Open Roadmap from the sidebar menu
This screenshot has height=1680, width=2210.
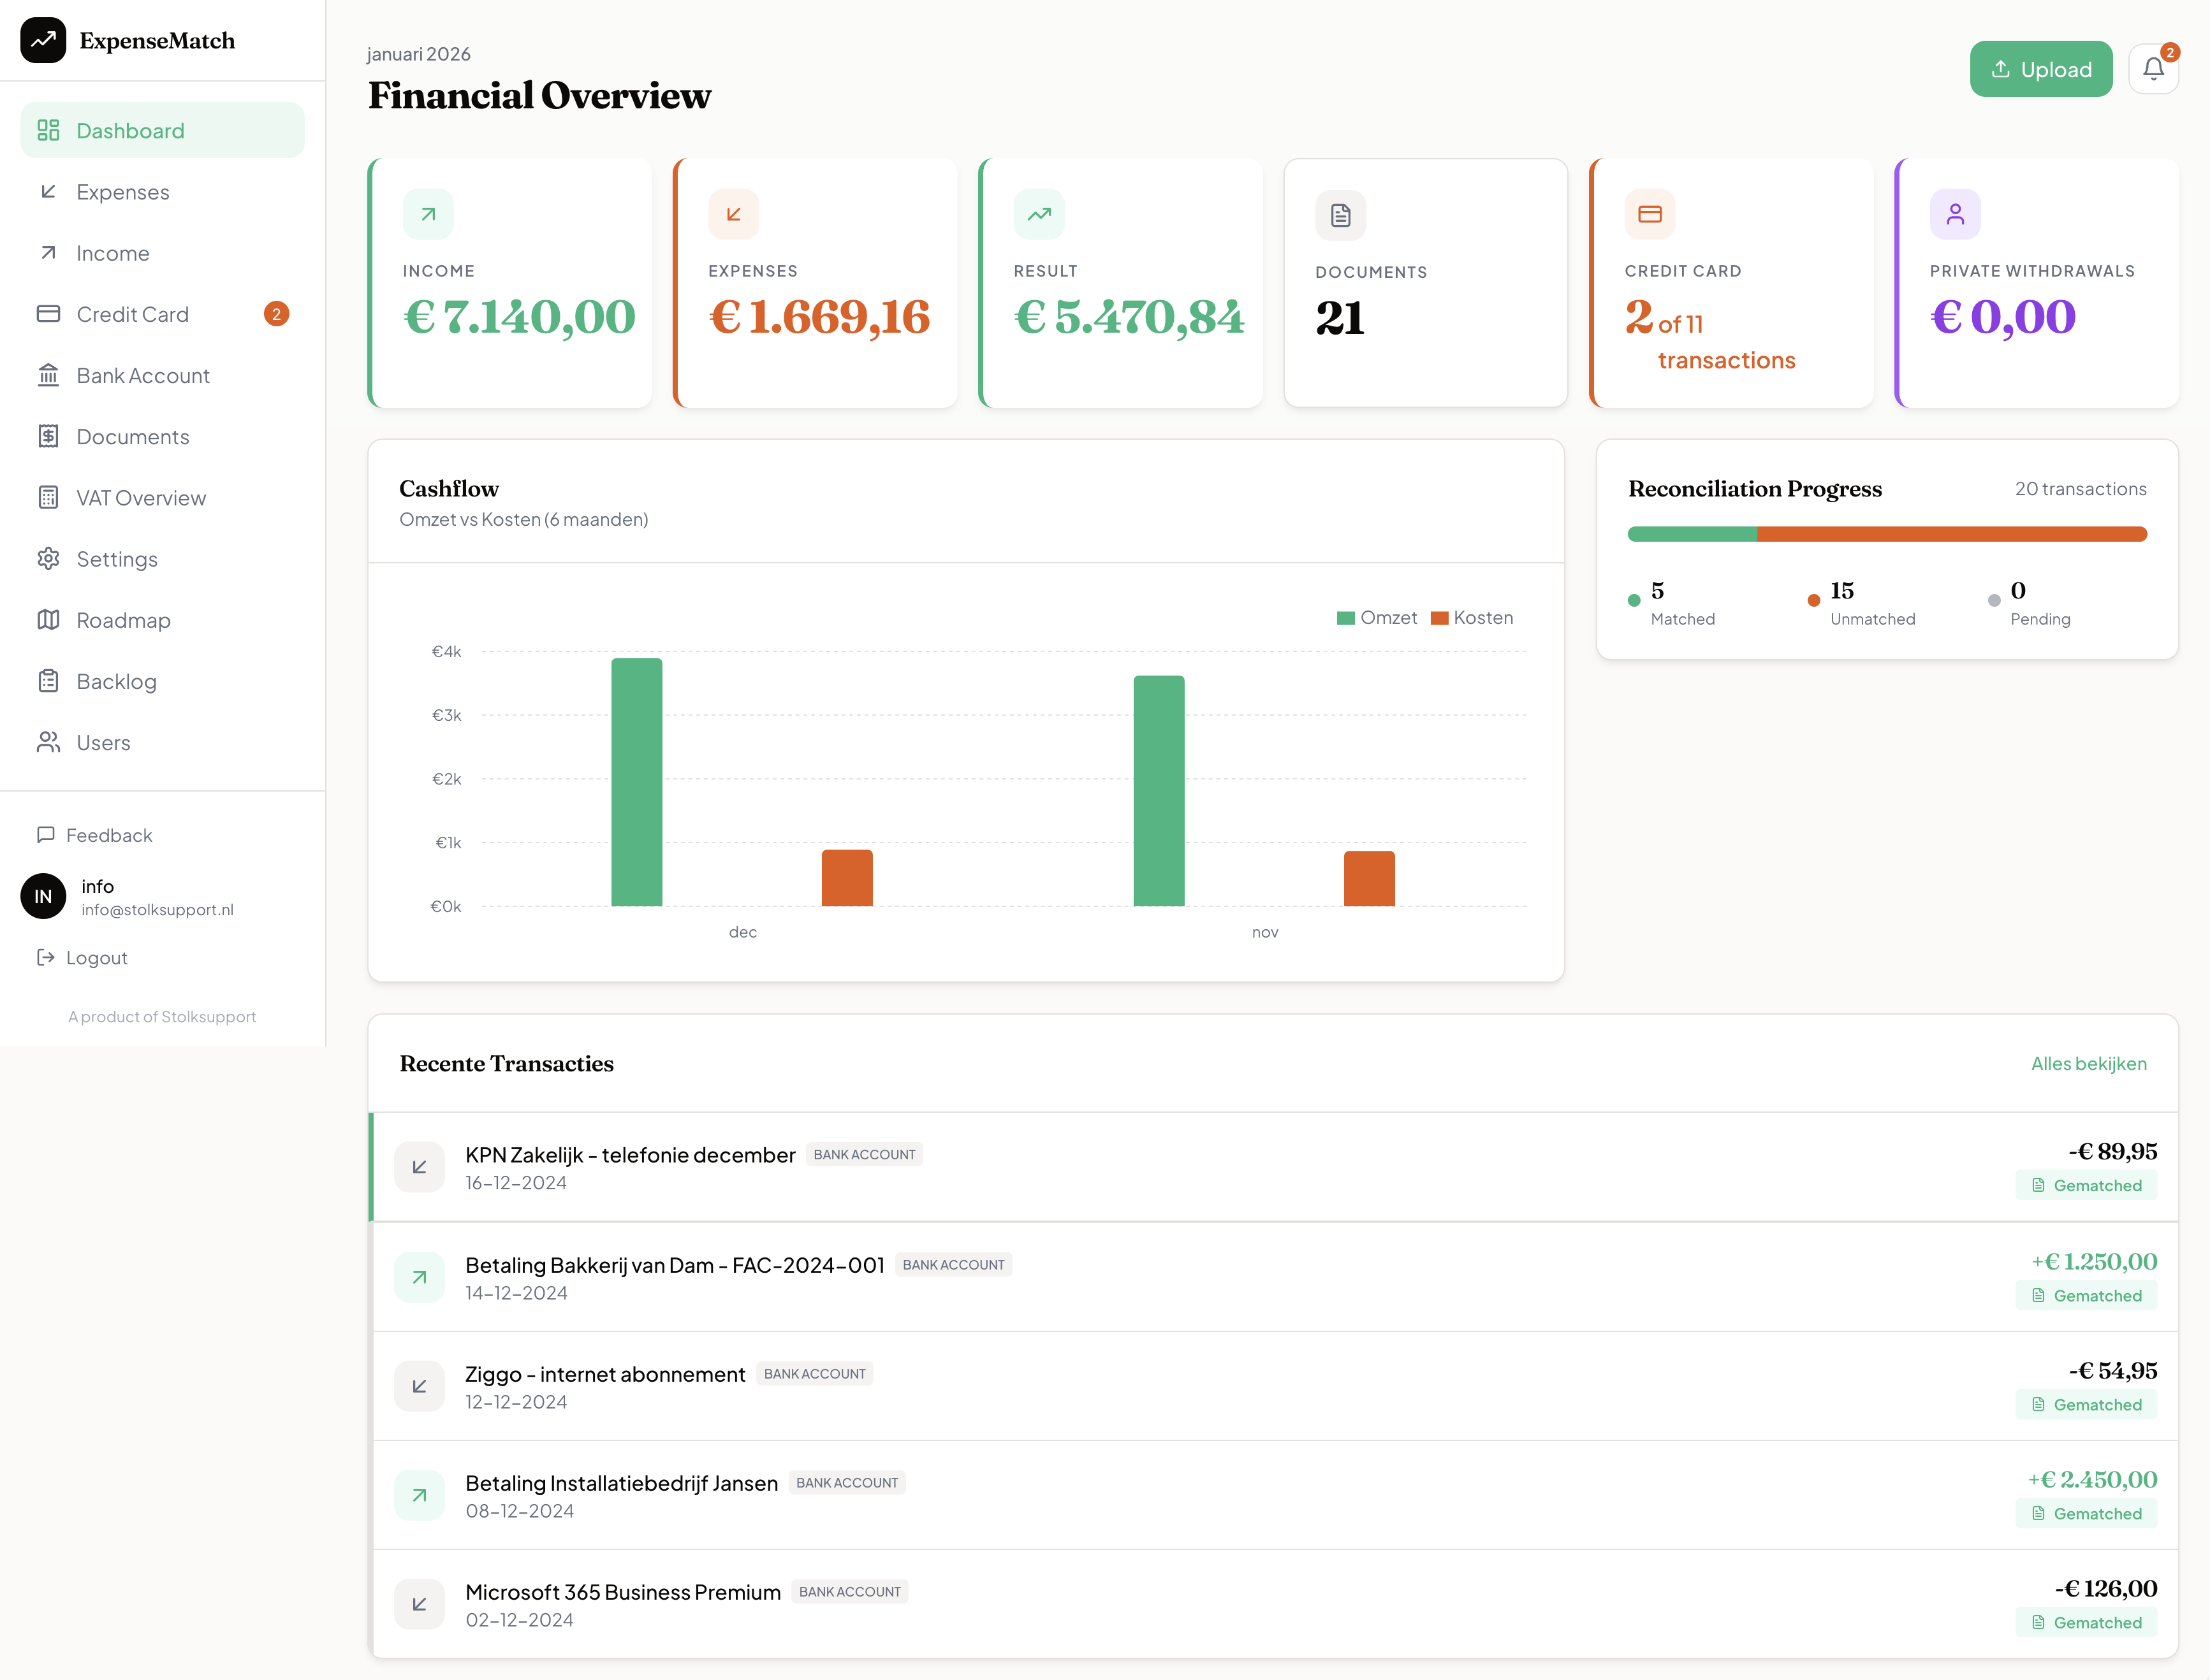[x=123, y=620]
